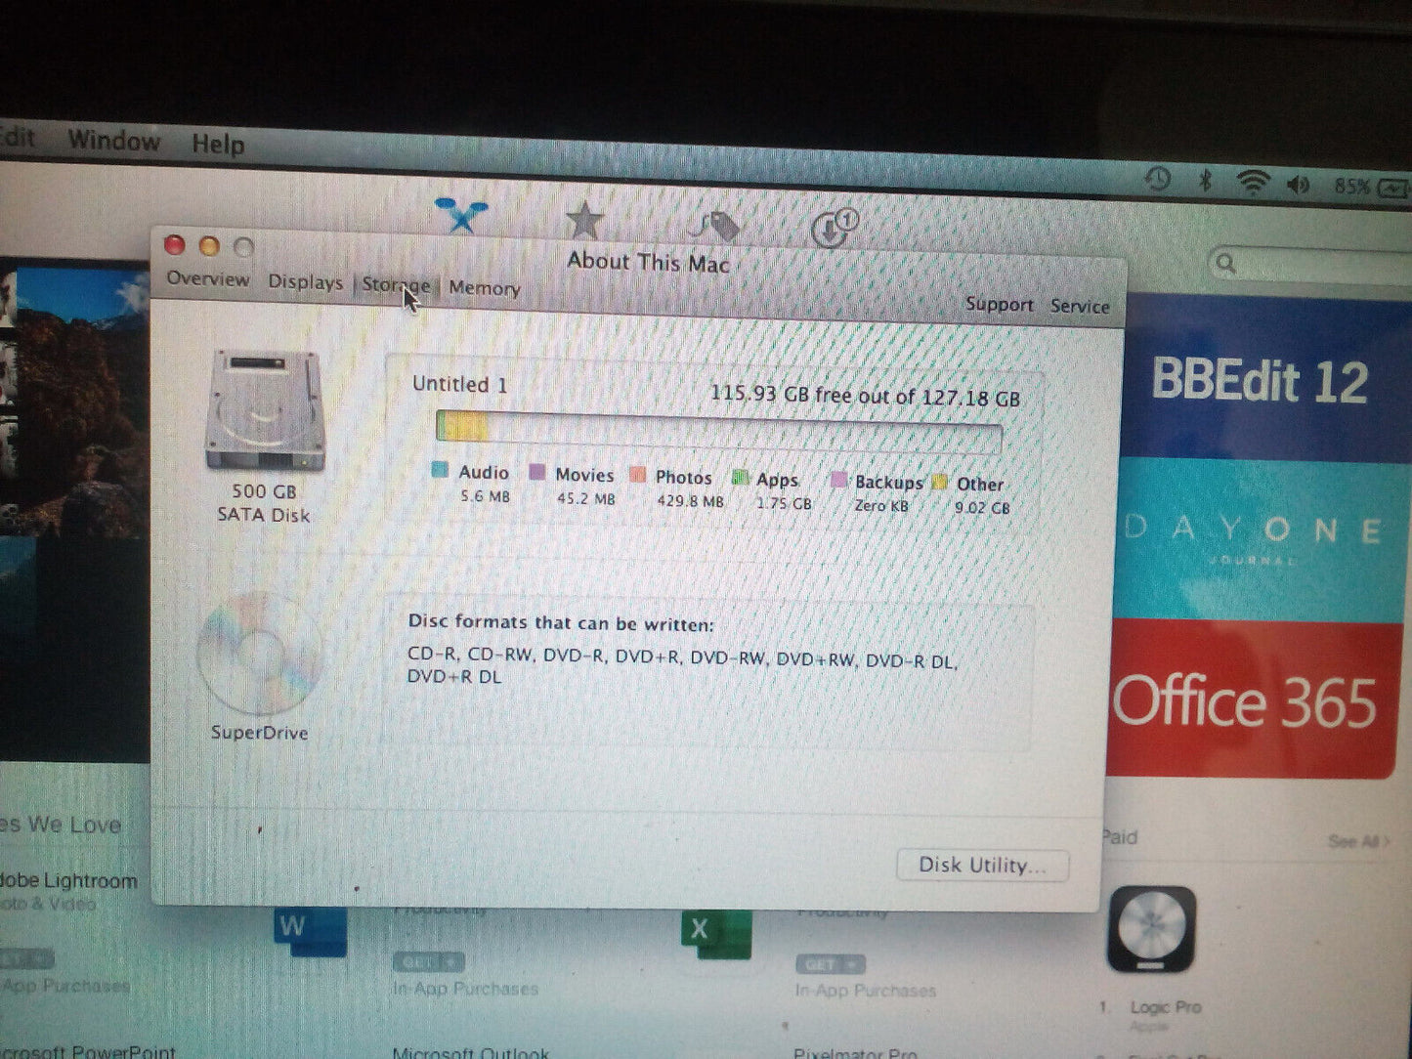Open the Pixelmator Pro listing
1412x1059 pixels.
[855, 1054]
